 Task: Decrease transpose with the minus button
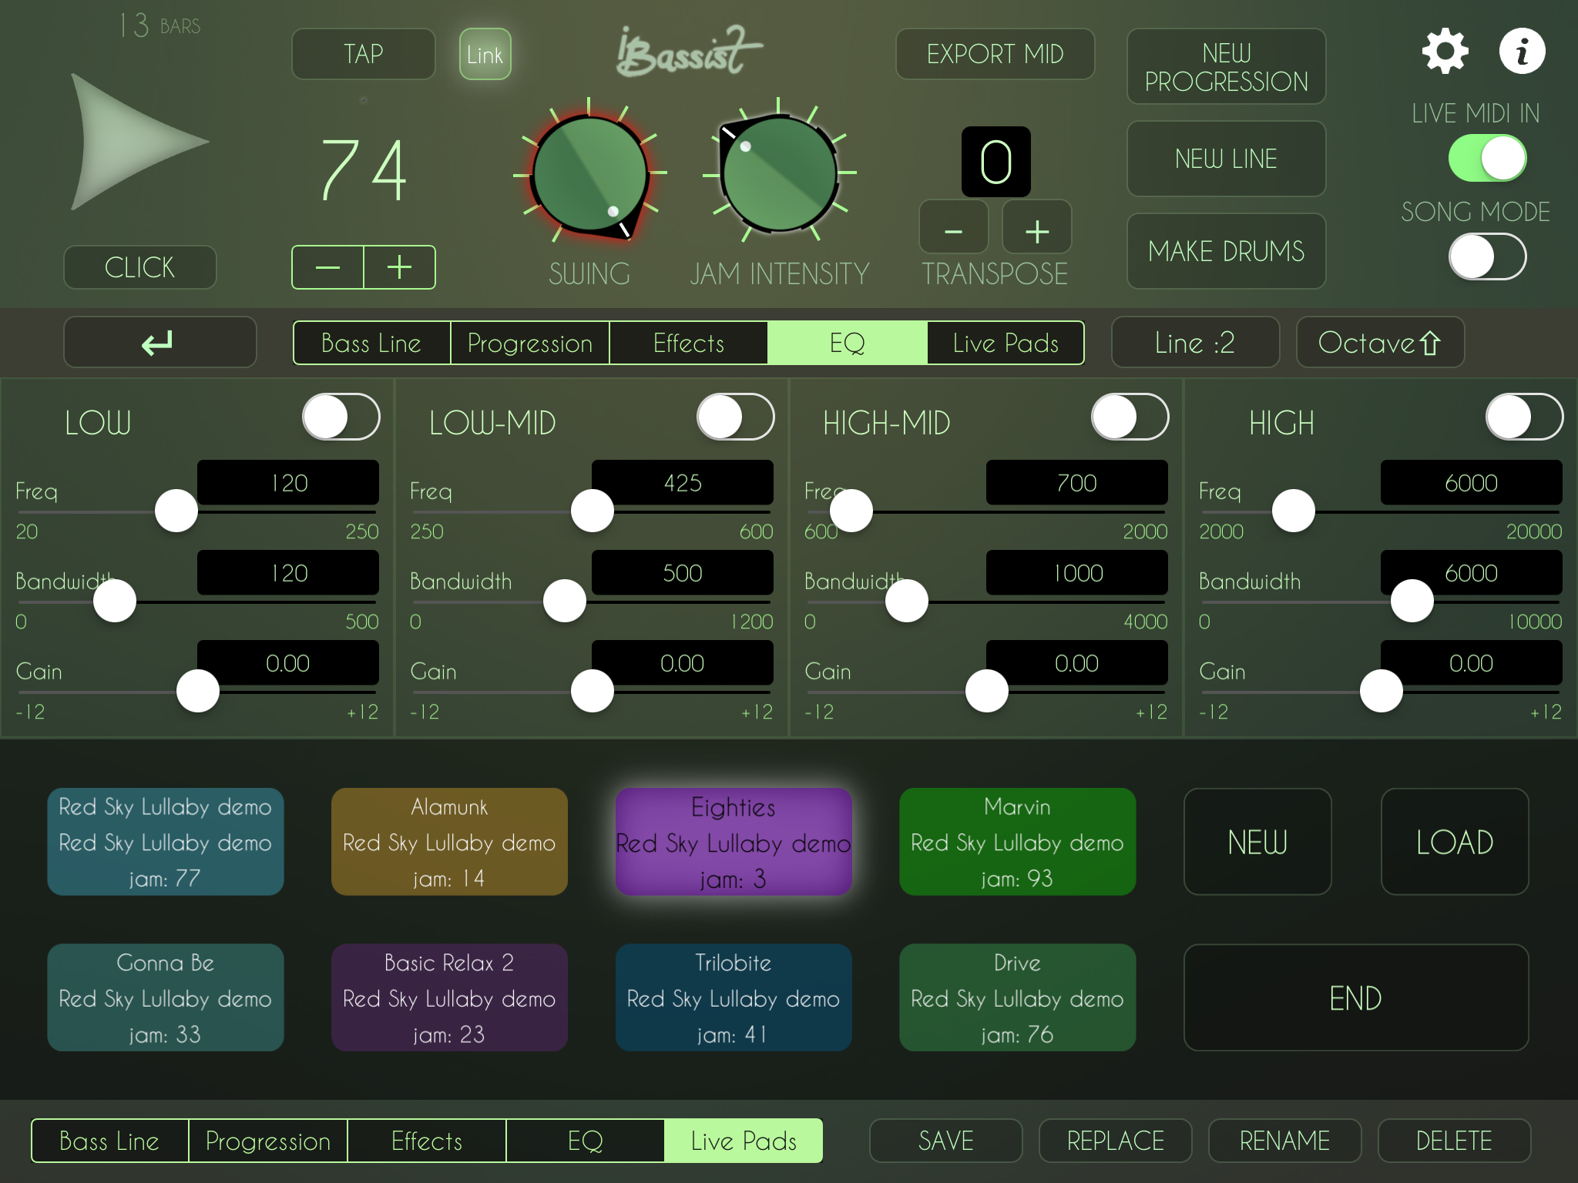click(953, 230)
